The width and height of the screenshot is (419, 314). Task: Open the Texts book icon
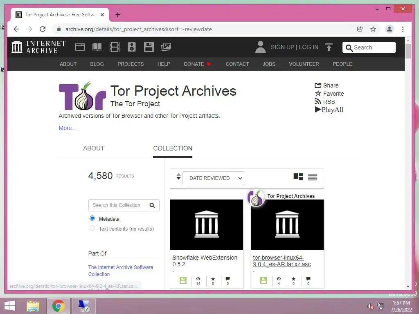coord(97,47)
